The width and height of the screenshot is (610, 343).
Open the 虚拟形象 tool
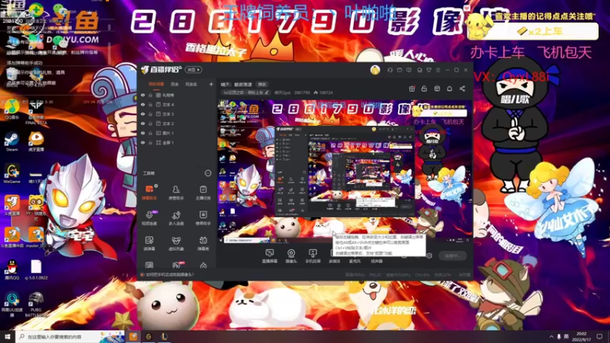point(176,243)
